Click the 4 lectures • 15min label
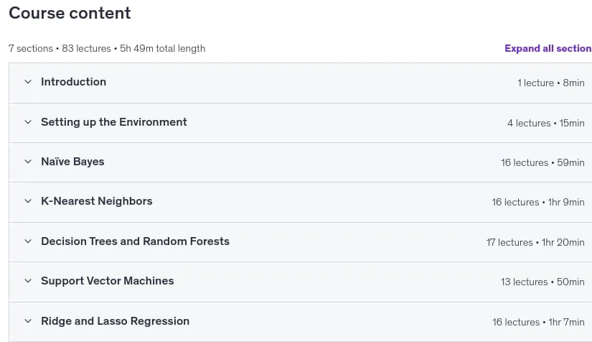 point(546,123)
